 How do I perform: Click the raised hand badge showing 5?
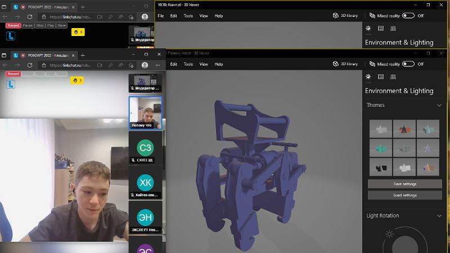coord(78,32)
